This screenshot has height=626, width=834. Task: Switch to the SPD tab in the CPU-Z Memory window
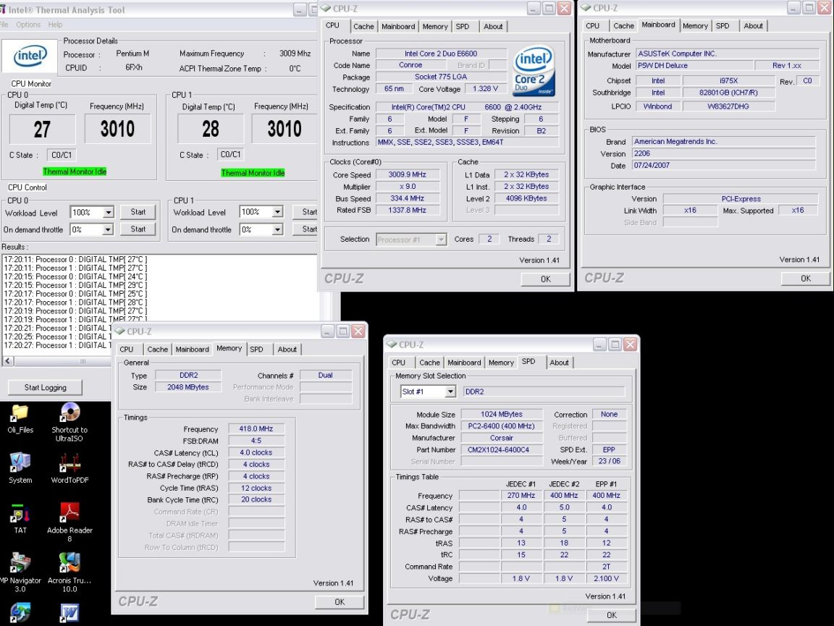(x=256, y=350)
